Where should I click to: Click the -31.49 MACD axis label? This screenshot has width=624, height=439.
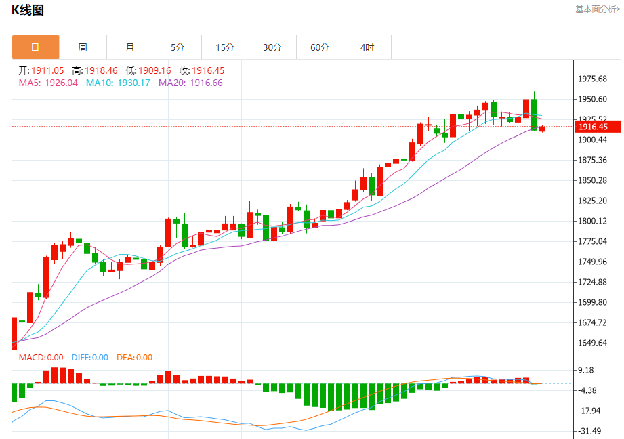pyautogui.click(x=589, y=431)
